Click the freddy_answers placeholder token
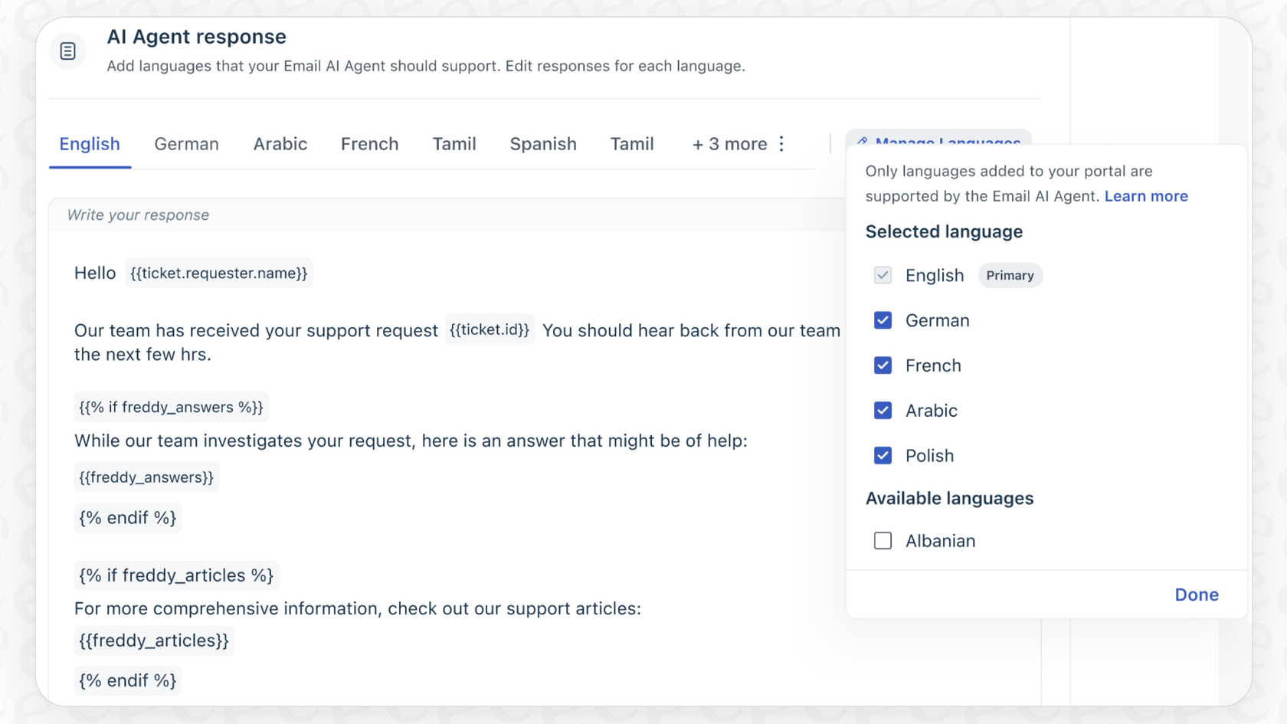The width and height of the screenshot is (1287, 724). 146,477
